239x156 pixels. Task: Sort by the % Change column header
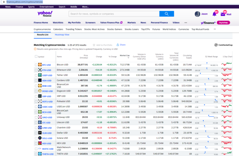click(x=113, y=56)
